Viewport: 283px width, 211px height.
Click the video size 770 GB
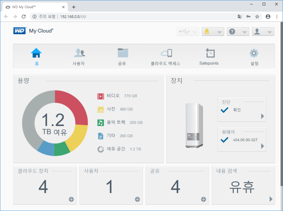(131, 96)
